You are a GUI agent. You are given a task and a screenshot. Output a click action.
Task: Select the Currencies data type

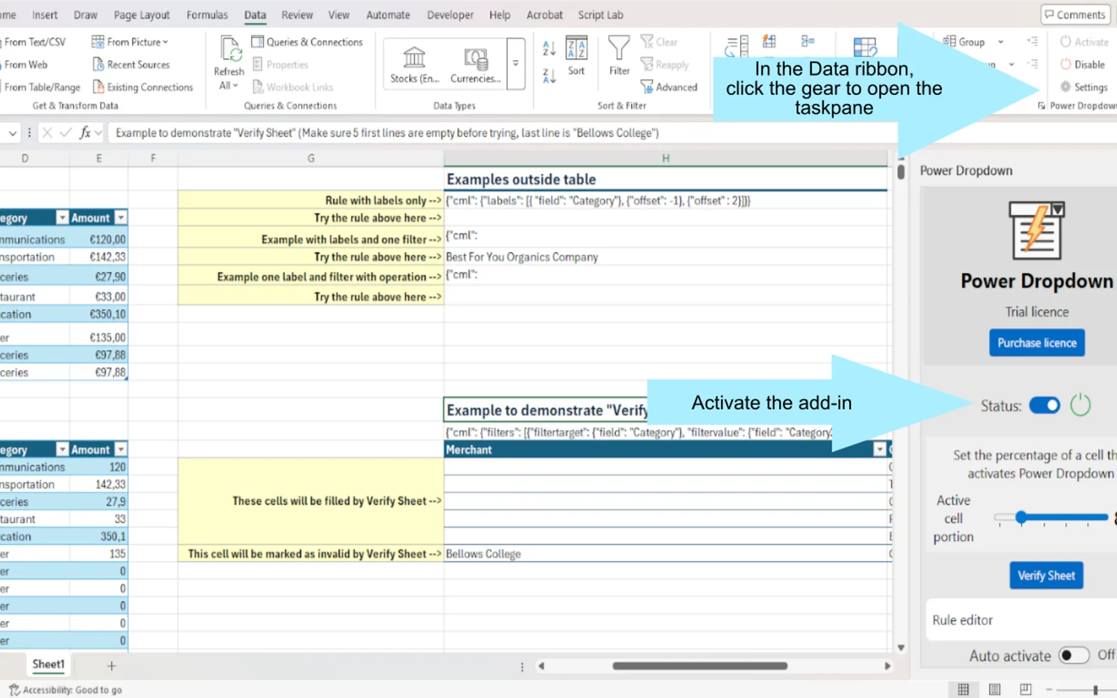475,64
